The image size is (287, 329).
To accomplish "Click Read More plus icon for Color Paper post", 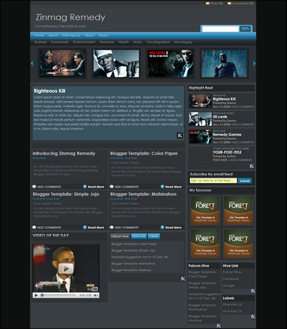I will (163, 186).
